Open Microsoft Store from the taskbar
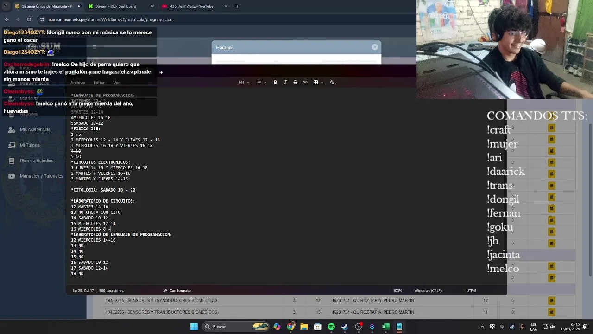593x334 pixels. [x=318, y=327]
